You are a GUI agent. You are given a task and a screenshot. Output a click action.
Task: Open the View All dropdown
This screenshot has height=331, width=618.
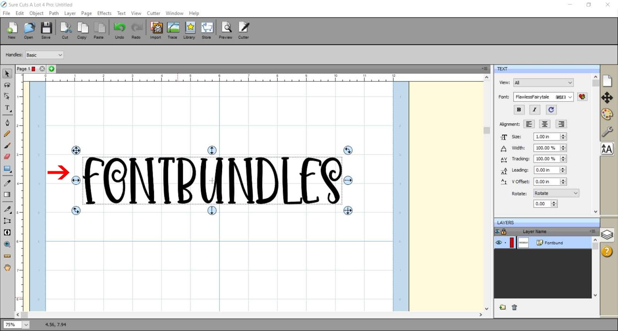[x=543, y=83]
